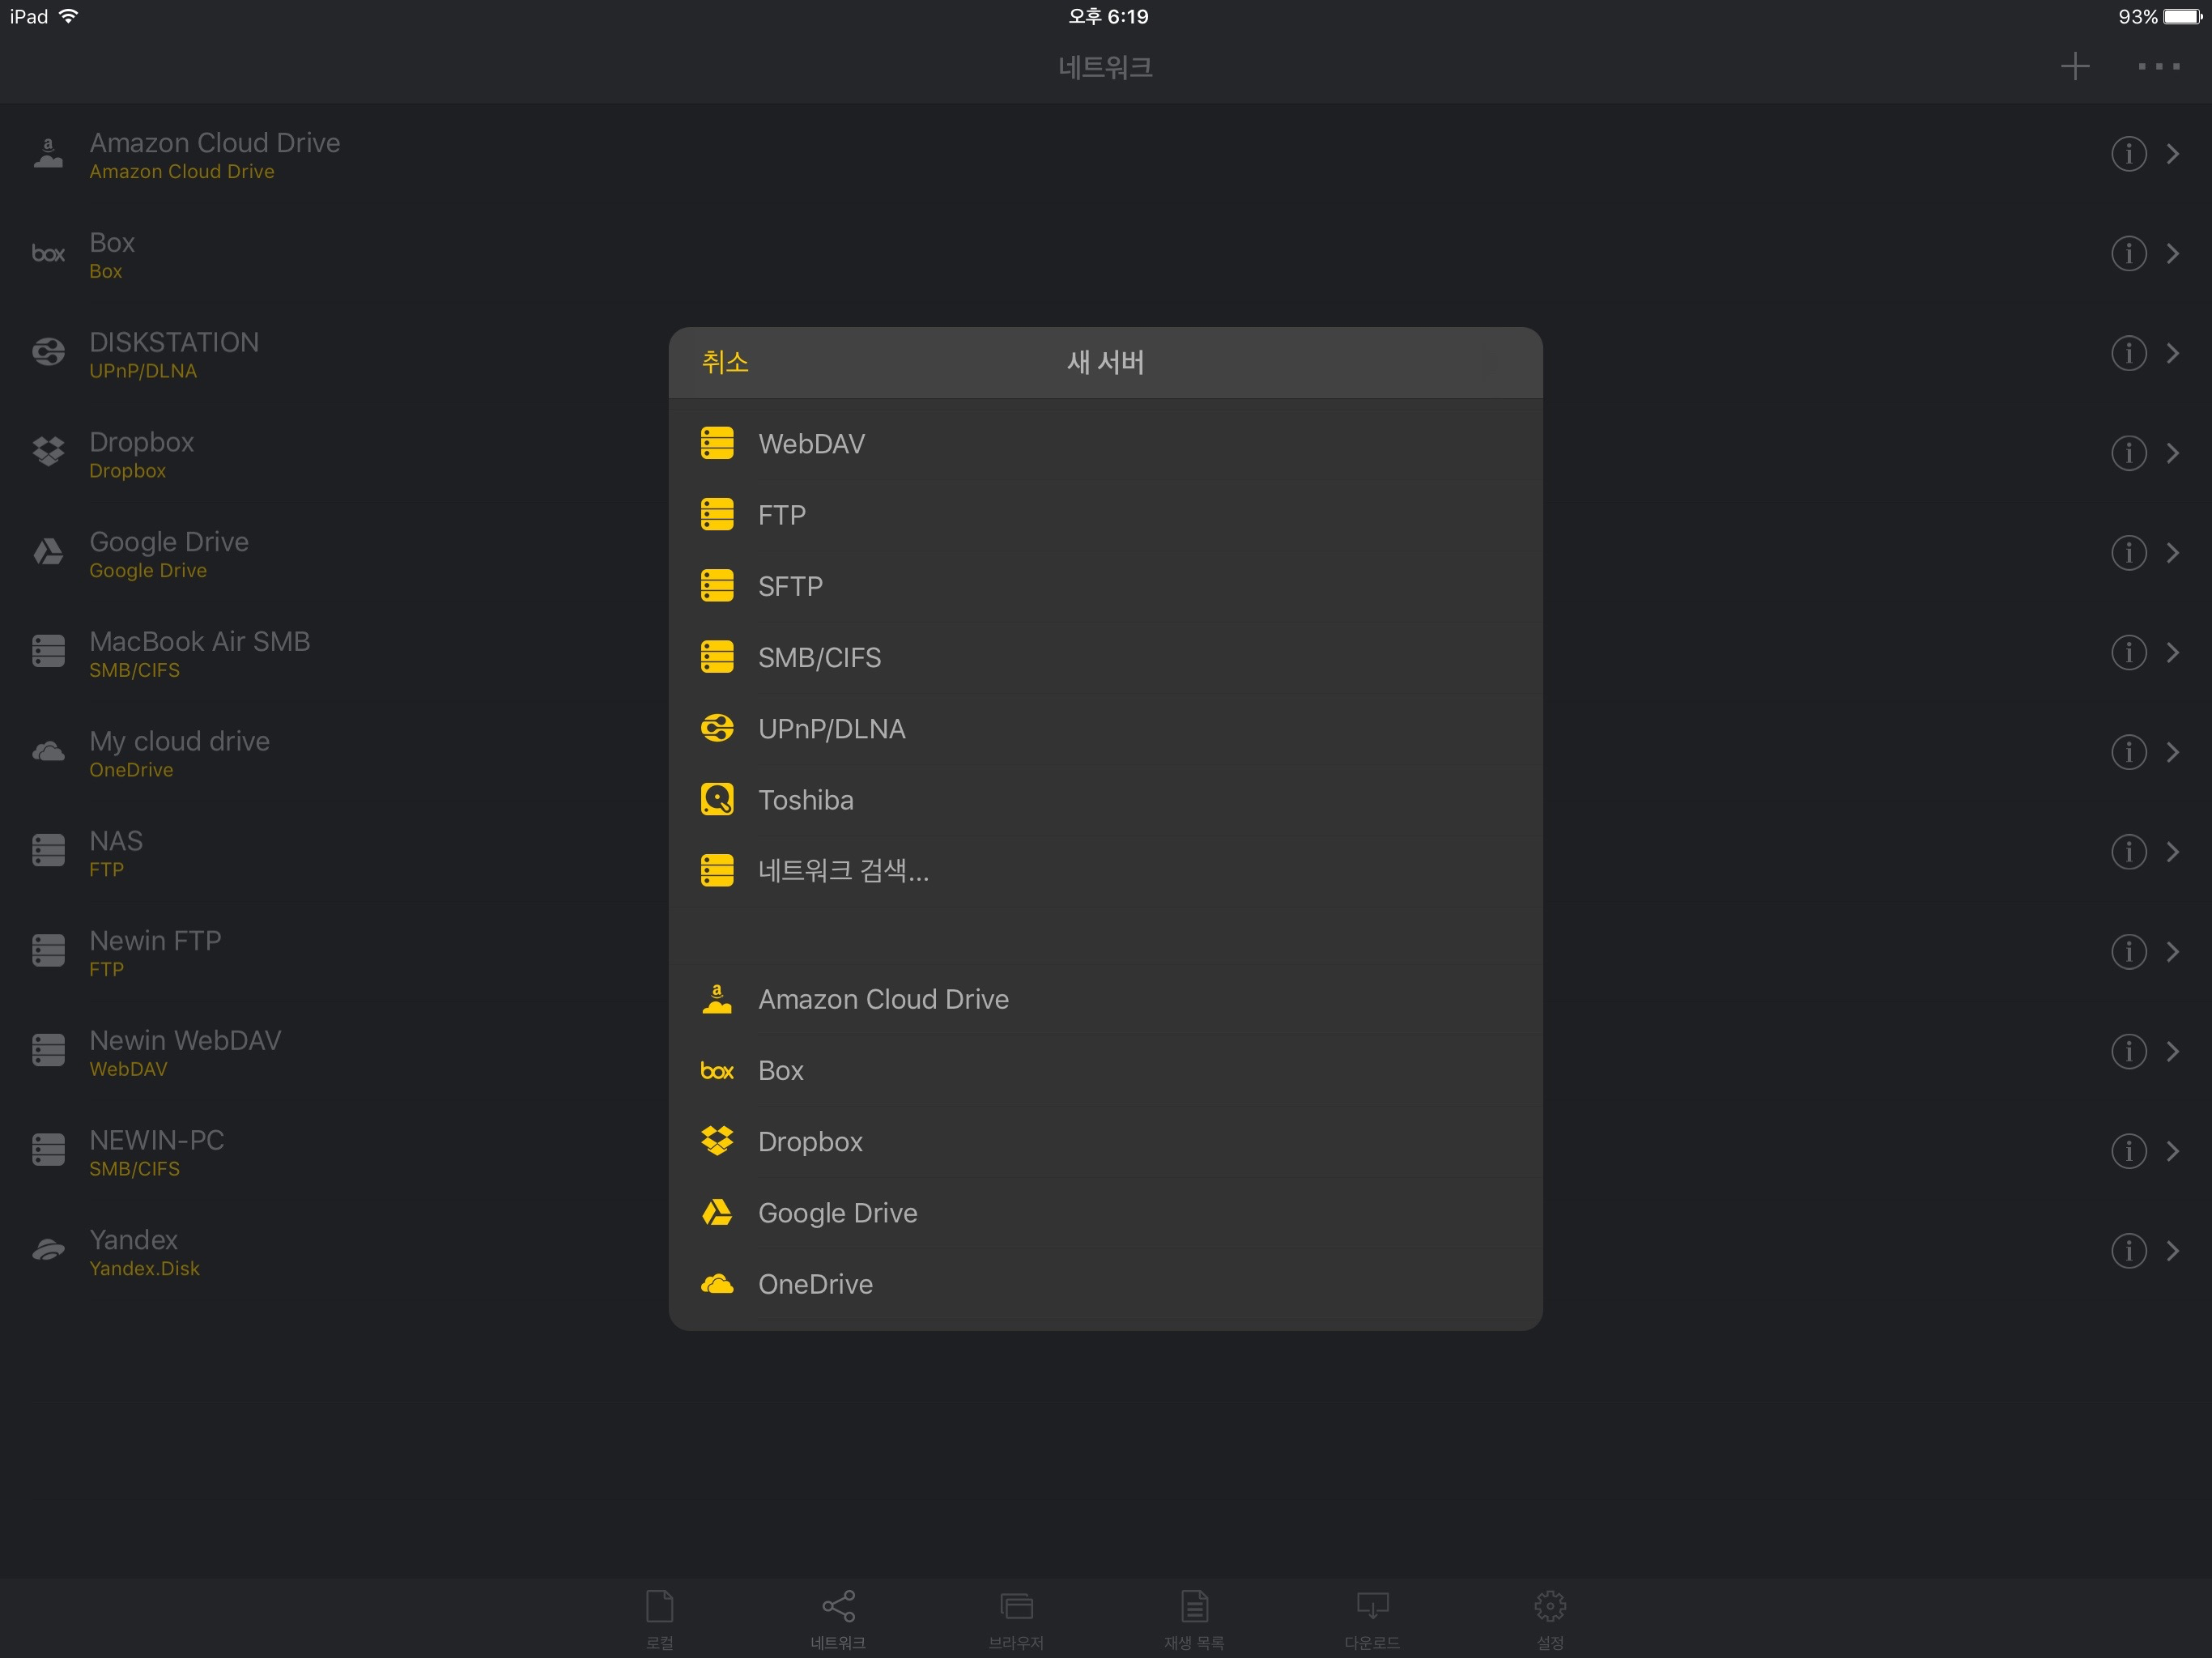Expand the NAS row chevron

coord(2173,852)
